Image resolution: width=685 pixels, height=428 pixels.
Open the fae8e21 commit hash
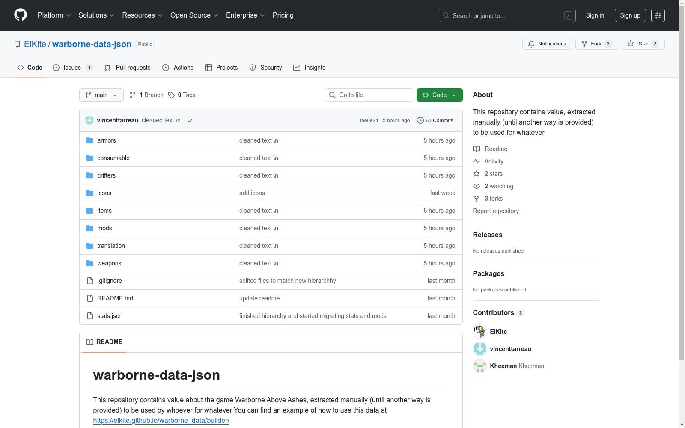coord(369,120)
